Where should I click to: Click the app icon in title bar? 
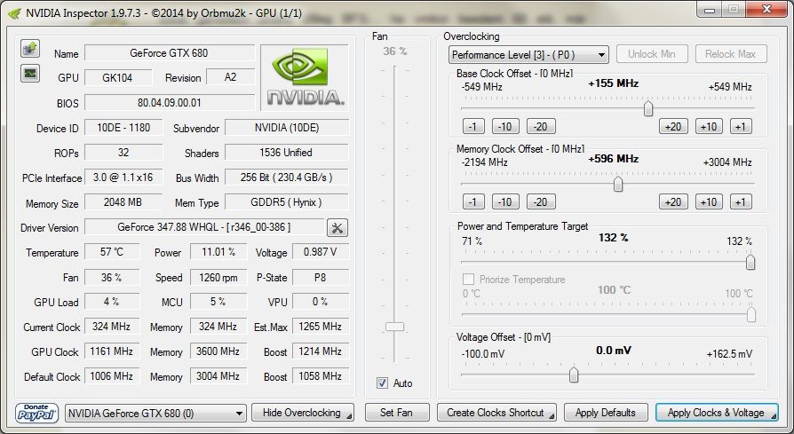pyautogui.click(x=15, y=13)
